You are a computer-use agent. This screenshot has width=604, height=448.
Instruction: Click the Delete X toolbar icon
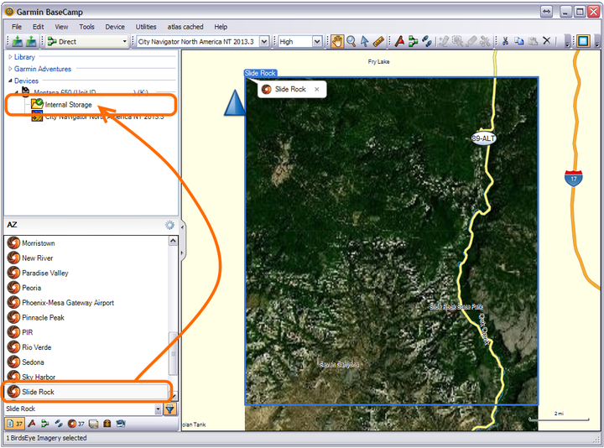(547, 40)
